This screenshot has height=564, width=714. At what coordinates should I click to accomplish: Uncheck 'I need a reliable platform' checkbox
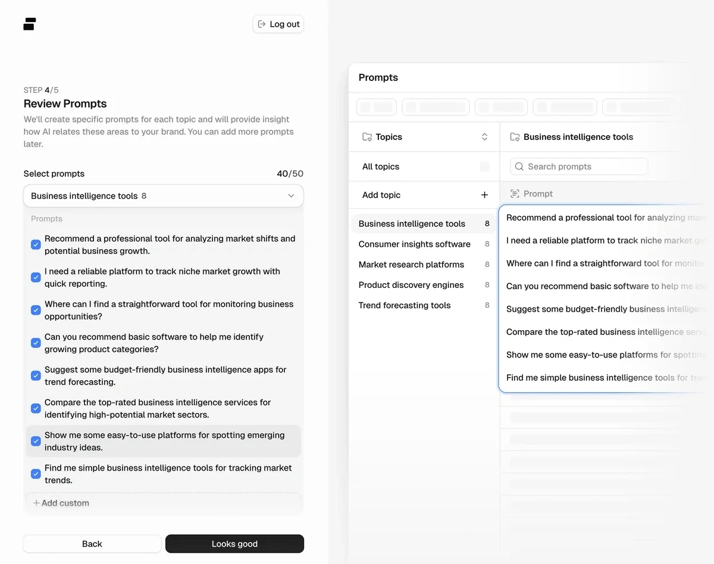click(x=36, y=277)
